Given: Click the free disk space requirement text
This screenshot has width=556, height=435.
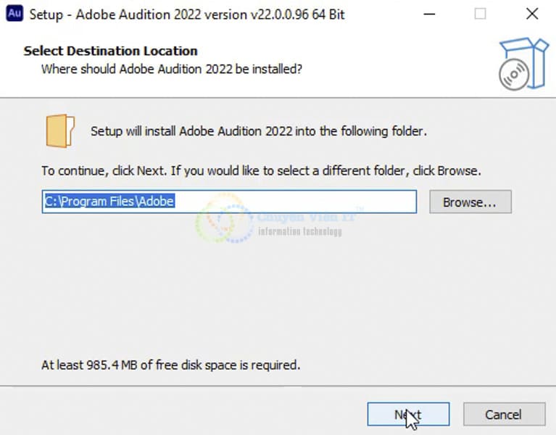Looking at the screenshot, I should coord(170,365).
